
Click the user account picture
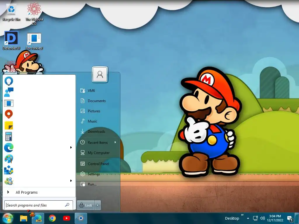(100, 74)
